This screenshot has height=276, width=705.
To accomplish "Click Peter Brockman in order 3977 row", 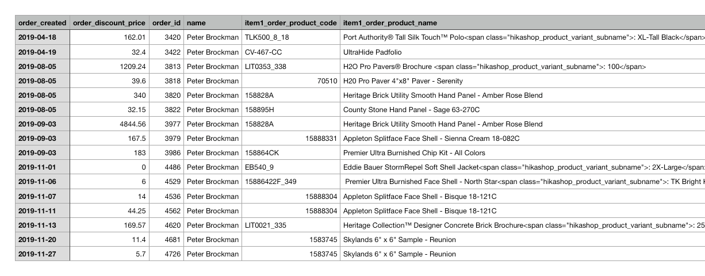I will tap(213, 124).
